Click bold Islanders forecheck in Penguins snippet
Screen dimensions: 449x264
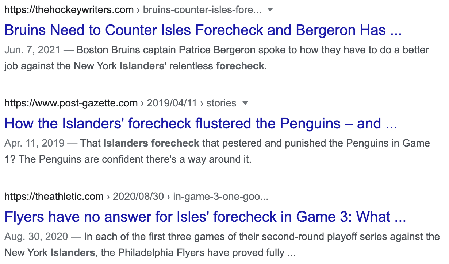pos(151,143)
